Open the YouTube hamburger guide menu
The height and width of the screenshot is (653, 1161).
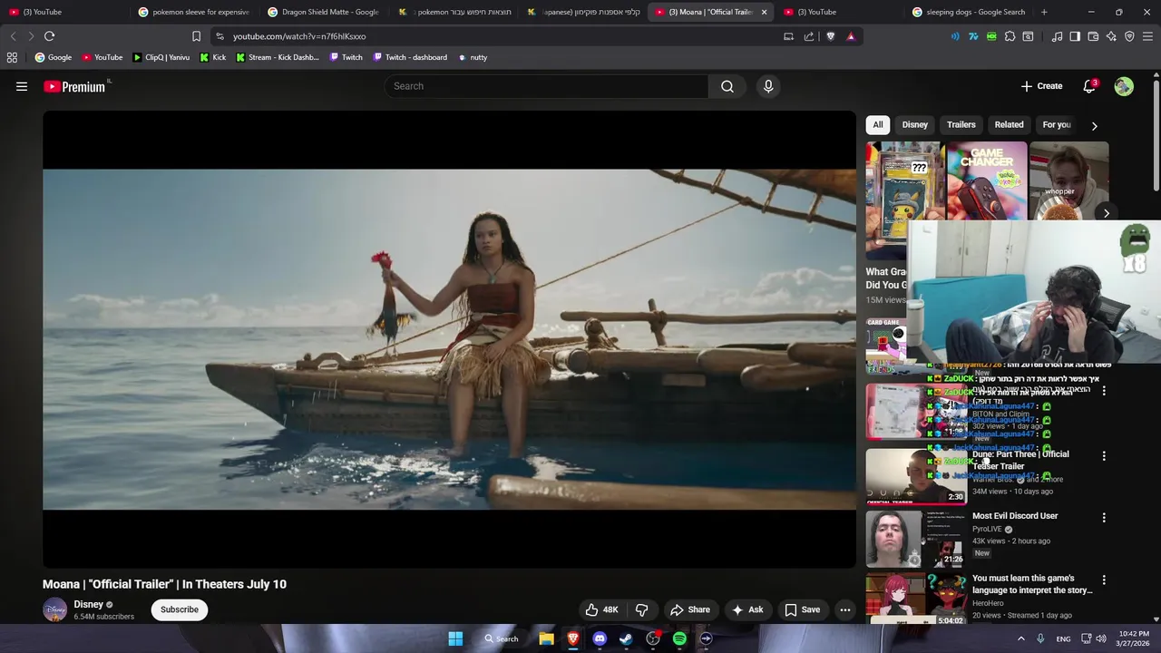pos(22,86)
